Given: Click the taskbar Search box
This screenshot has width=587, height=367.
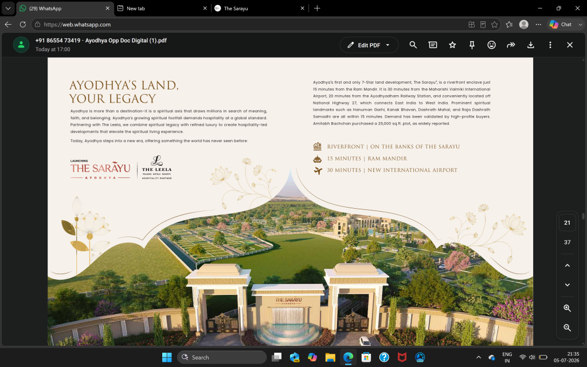Looking at the screenshot, I should tap(222, 357).
